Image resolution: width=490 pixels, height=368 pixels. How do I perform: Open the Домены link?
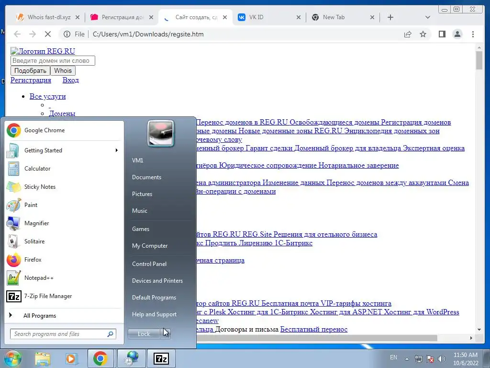pyautogui.click(x=62, y=113)
